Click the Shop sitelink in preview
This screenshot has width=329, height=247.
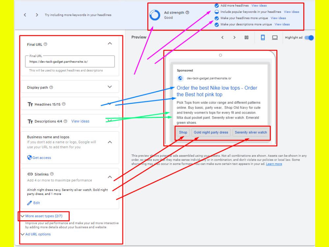point(183,132)
